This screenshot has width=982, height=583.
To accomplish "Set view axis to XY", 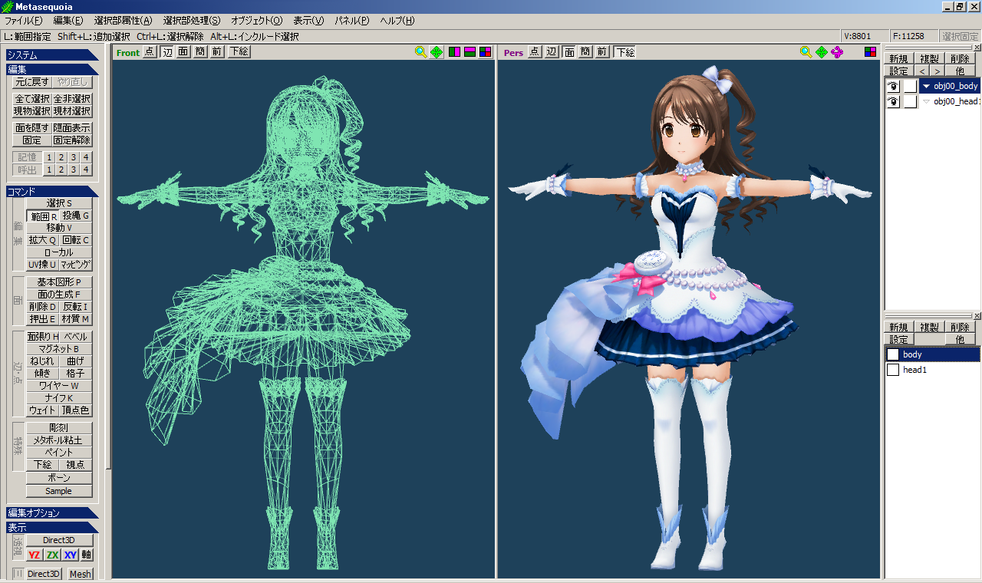I will tap(70, 555).
